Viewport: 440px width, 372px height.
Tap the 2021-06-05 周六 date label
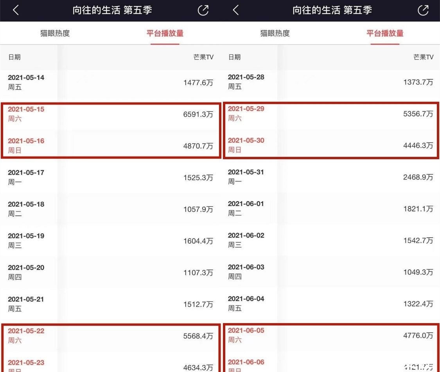coord(246,334)
